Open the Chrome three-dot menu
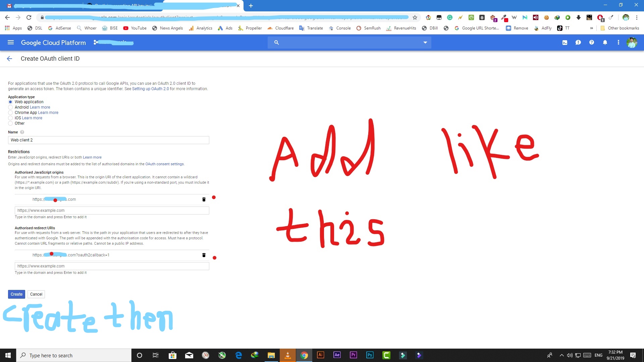This screenshot has width=644, height=362. click(637, 17)
